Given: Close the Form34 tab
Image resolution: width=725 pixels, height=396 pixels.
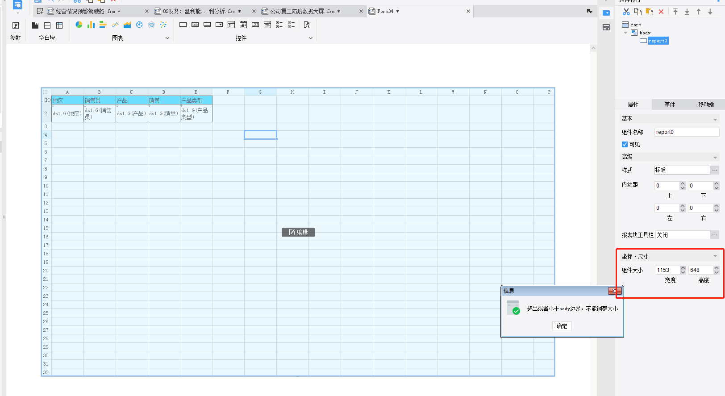Looking at the screenshot, I should click(x=468, y=11).
